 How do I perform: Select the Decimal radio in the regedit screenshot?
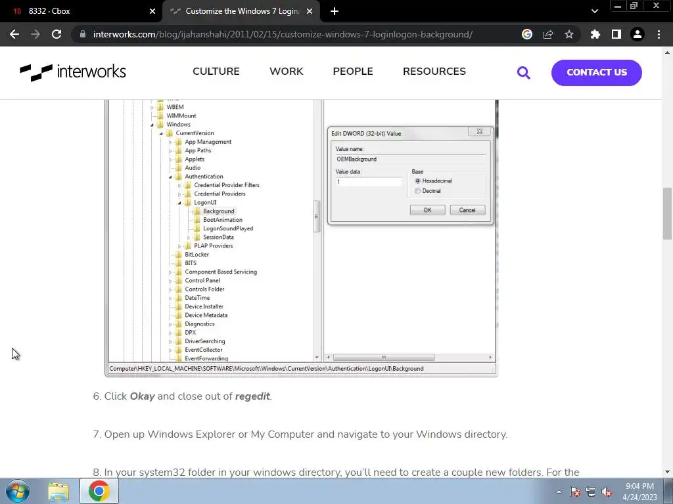click(x=417, y=191)
